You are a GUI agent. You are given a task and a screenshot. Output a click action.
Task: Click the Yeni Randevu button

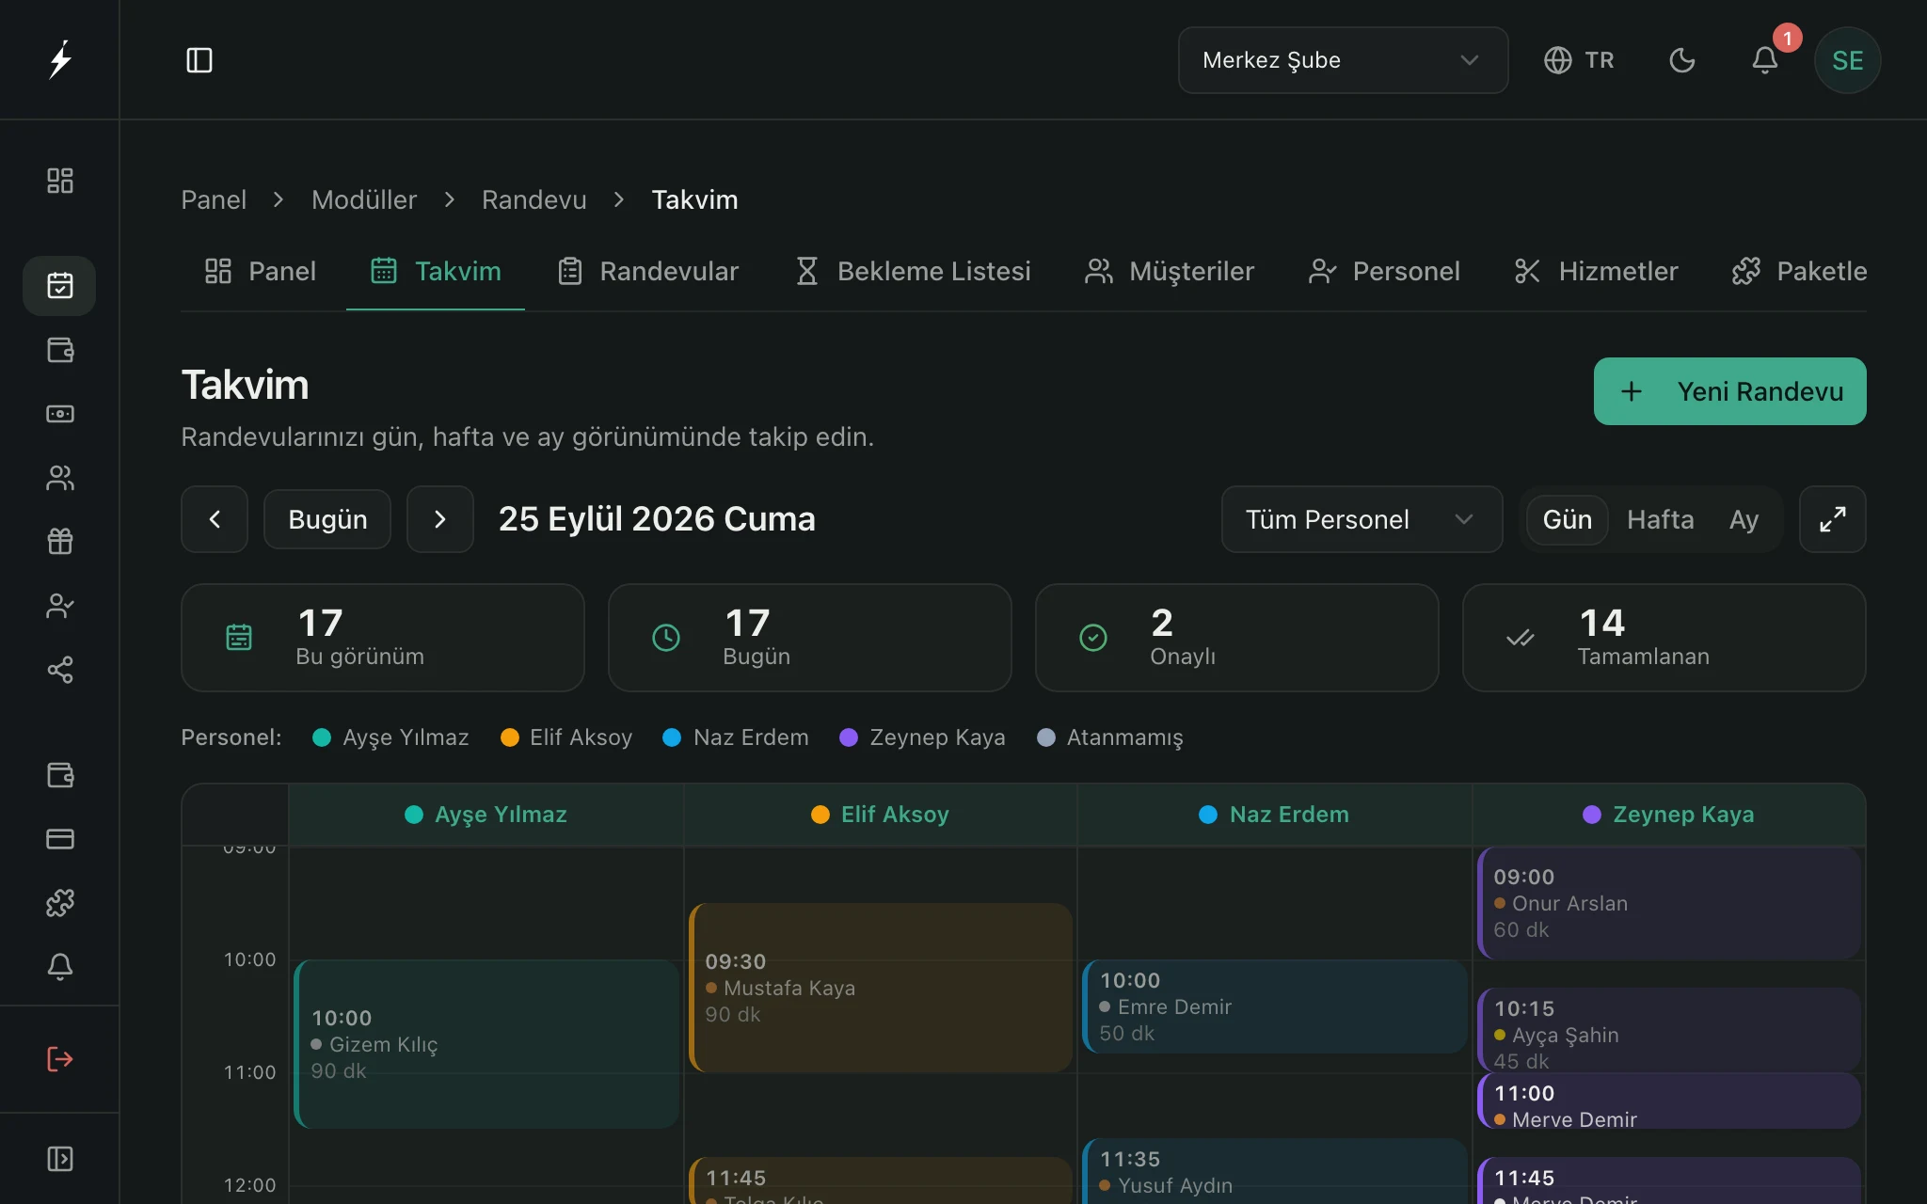(x=1729, y=391)
